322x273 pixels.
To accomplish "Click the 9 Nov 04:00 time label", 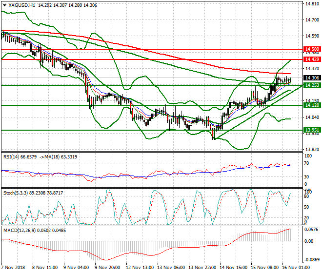I will click(x=76, y=268).
